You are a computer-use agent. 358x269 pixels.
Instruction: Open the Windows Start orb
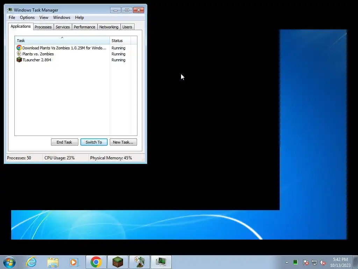pos(9,262)
